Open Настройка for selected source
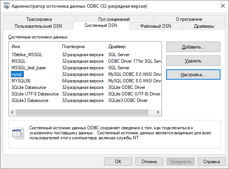229x169 pixels. pos(193,75)
